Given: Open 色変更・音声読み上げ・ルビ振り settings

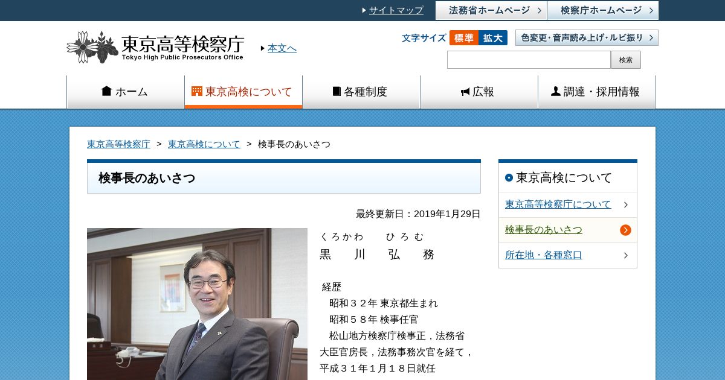Looking at the screenshot, I should [587, 38].
